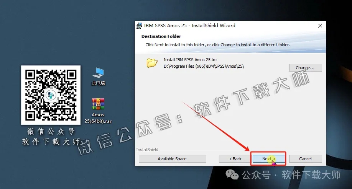Check Available Space on drives
The width and height of the screenshot is (352, 189).
tap(172, 159)
